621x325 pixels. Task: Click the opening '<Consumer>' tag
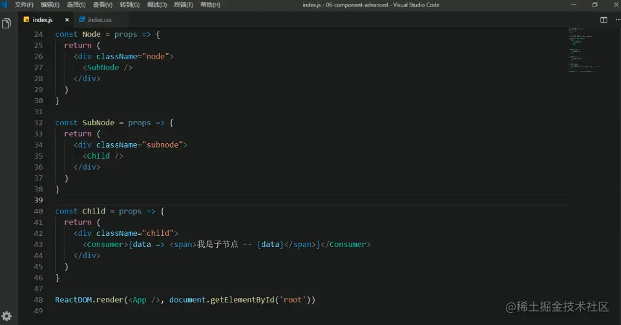(x=105, y=244)
